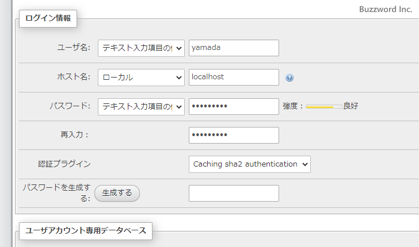Viewport: 419px width, 247px height.
Task: Open the パスワード type dropdown
Action: pyautogui.click(x=141, y=107)
